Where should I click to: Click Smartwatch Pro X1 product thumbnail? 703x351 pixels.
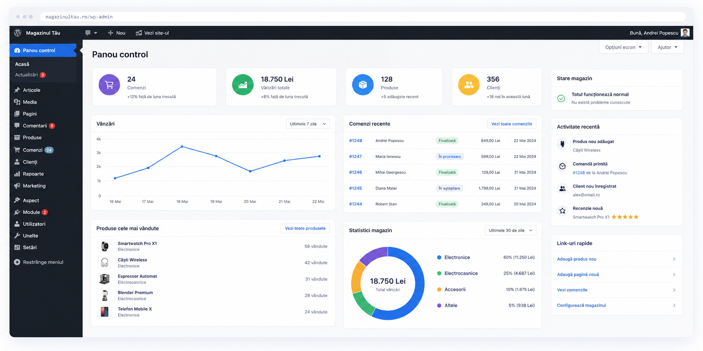[x=105, y=247]
